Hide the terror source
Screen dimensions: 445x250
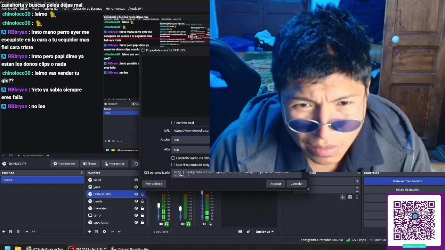[x=136, y=215]
